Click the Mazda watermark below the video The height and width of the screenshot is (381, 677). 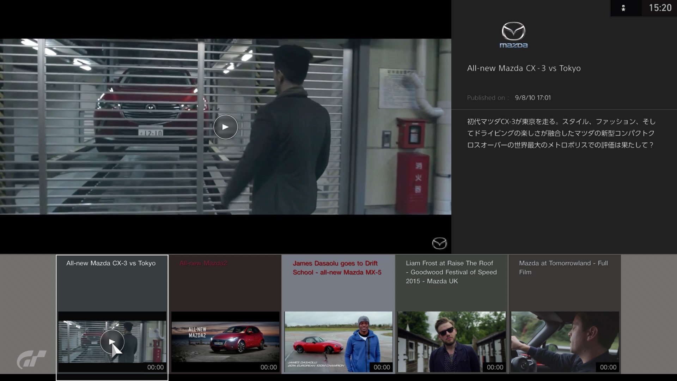(439, 243)
